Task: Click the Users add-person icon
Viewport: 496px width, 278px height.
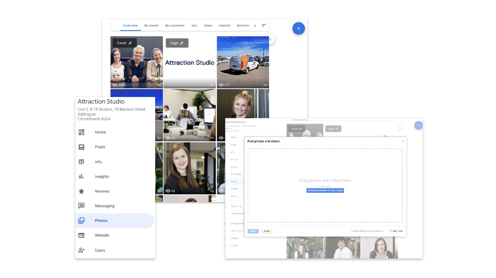Action: click(81, 250)
